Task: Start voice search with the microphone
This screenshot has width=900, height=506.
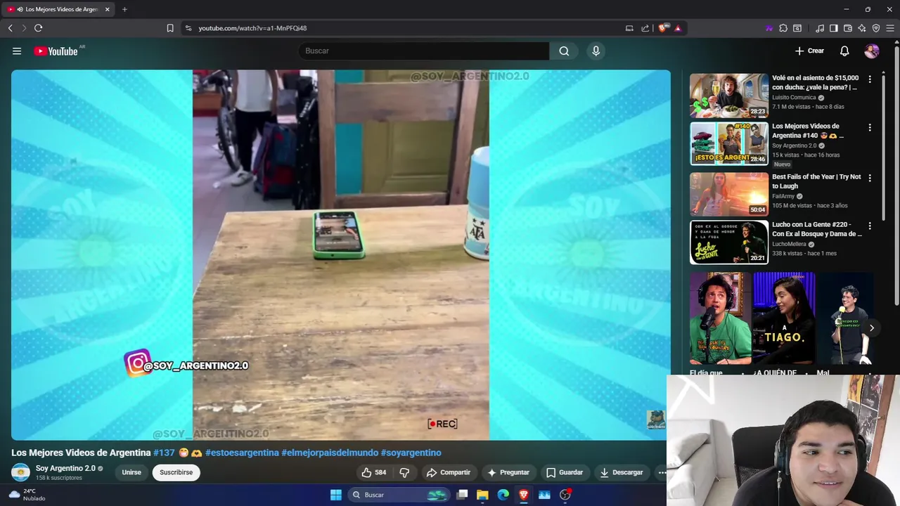Action: coord(596,51)
